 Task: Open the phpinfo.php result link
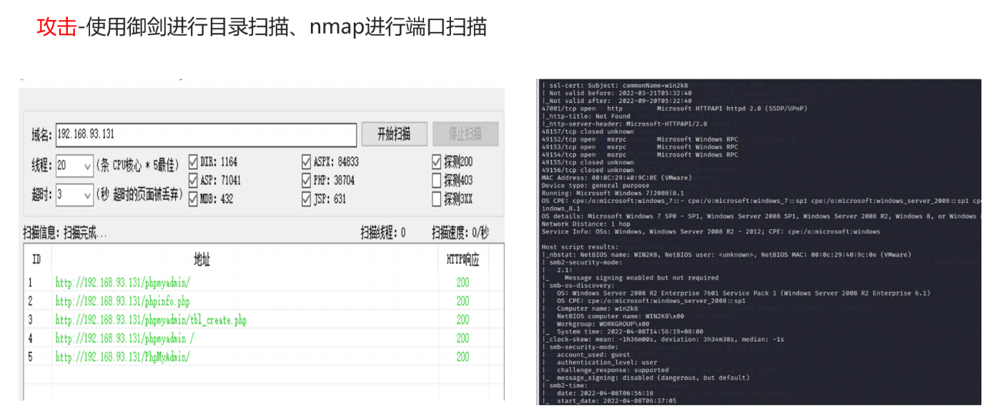[x=123, y=301]
